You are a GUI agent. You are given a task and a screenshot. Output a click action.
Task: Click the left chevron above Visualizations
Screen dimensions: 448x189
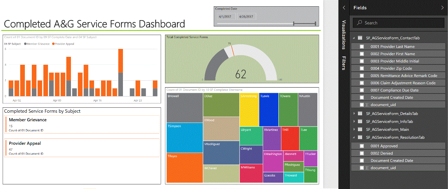(x=344, y=8)
